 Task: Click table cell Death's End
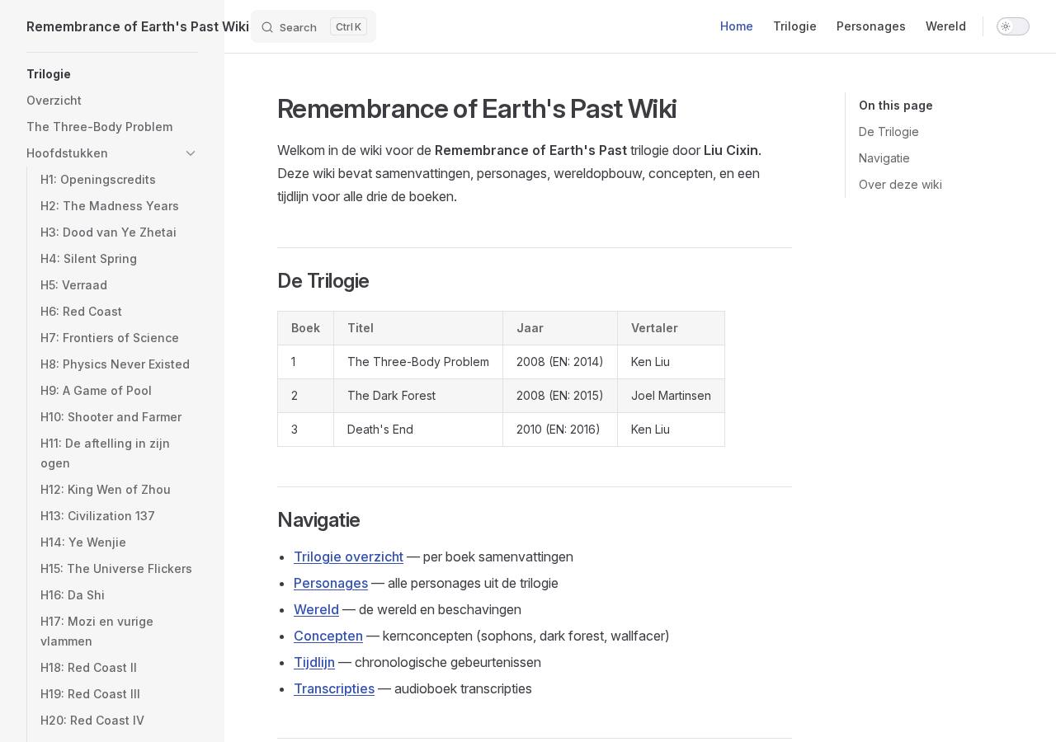418,430
